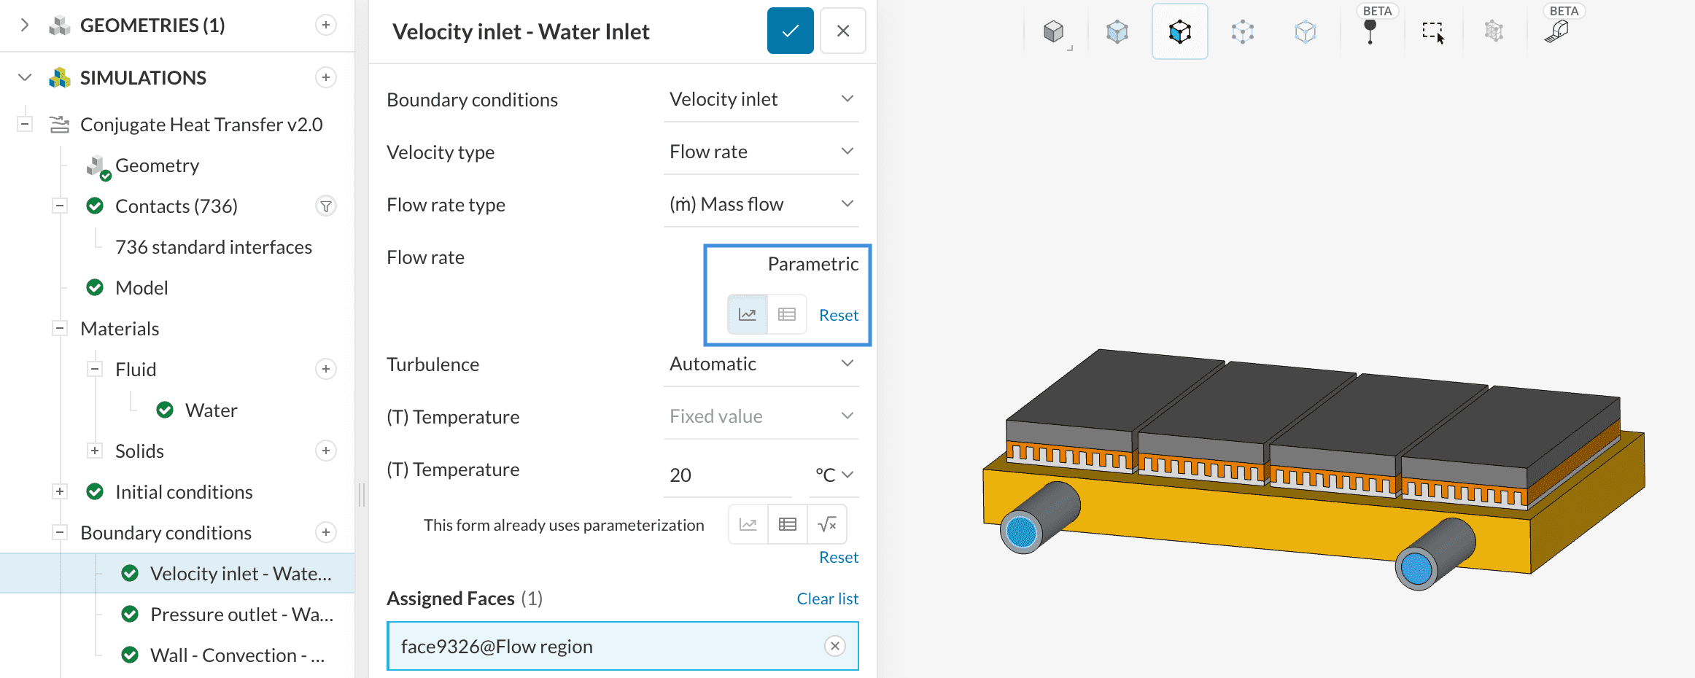This screenshot has width=1695, height=678.
Task: Enable the mesh-with-geometry view mode
Action: [1494, 31]
